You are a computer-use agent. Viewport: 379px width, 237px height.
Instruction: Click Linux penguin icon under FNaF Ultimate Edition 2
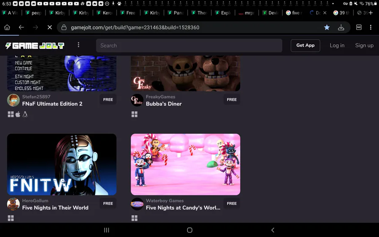coord(25,114)
